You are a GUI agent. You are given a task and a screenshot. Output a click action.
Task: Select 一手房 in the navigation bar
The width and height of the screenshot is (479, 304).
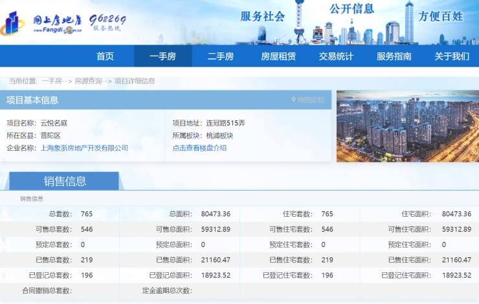[162, 56]
